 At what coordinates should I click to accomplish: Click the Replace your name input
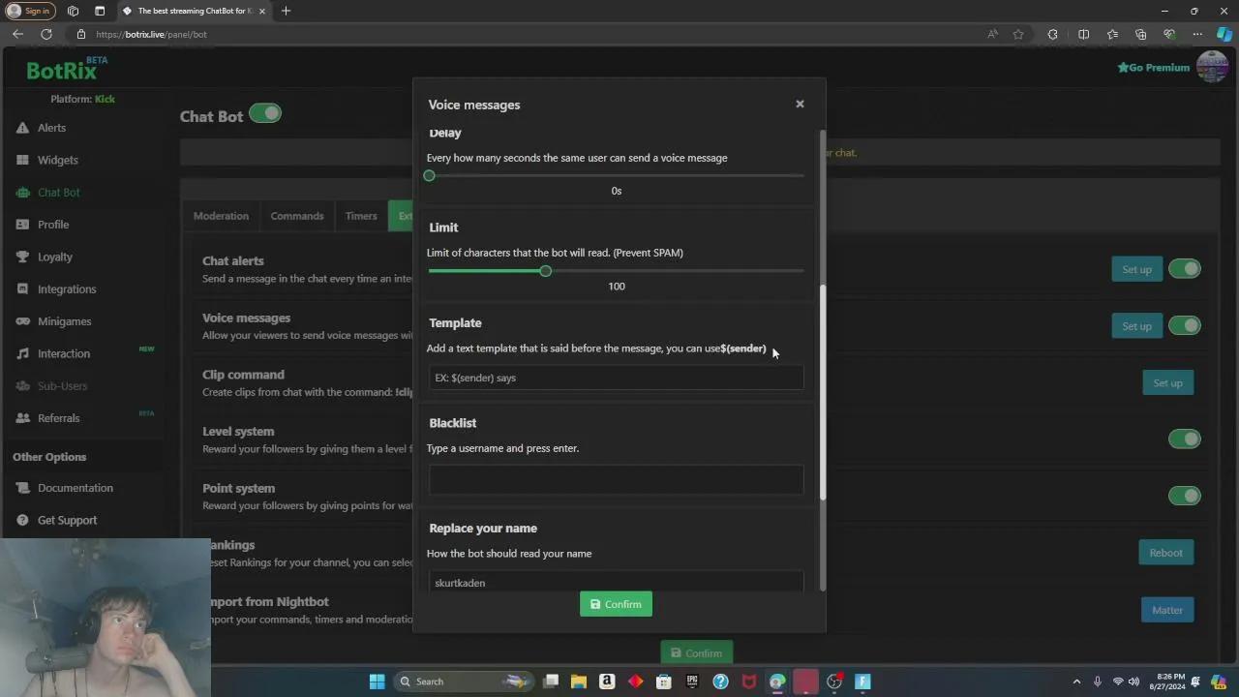click(616, 582)
